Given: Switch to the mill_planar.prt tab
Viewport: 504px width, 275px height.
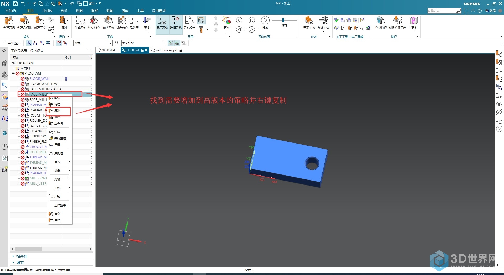Looking at the screenshot, I should [166, 50].
